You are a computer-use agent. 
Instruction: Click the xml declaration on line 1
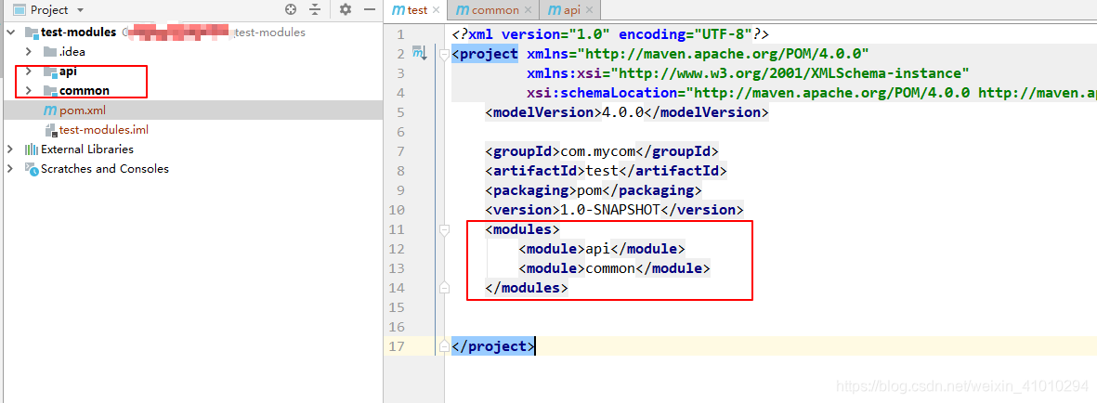click(611, 34)
